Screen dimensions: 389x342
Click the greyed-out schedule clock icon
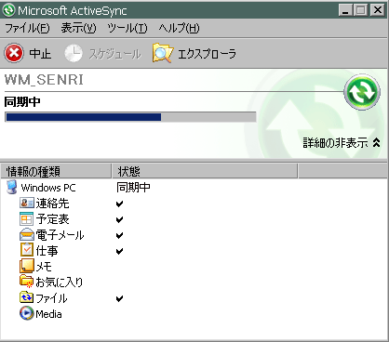pos(74,53)
